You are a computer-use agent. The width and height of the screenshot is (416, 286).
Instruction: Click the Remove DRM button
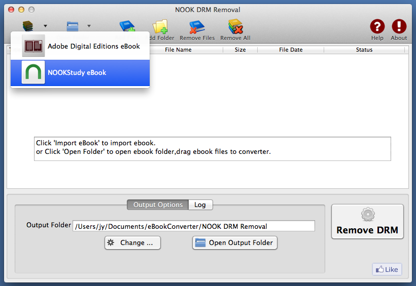(x=367, y=222)
